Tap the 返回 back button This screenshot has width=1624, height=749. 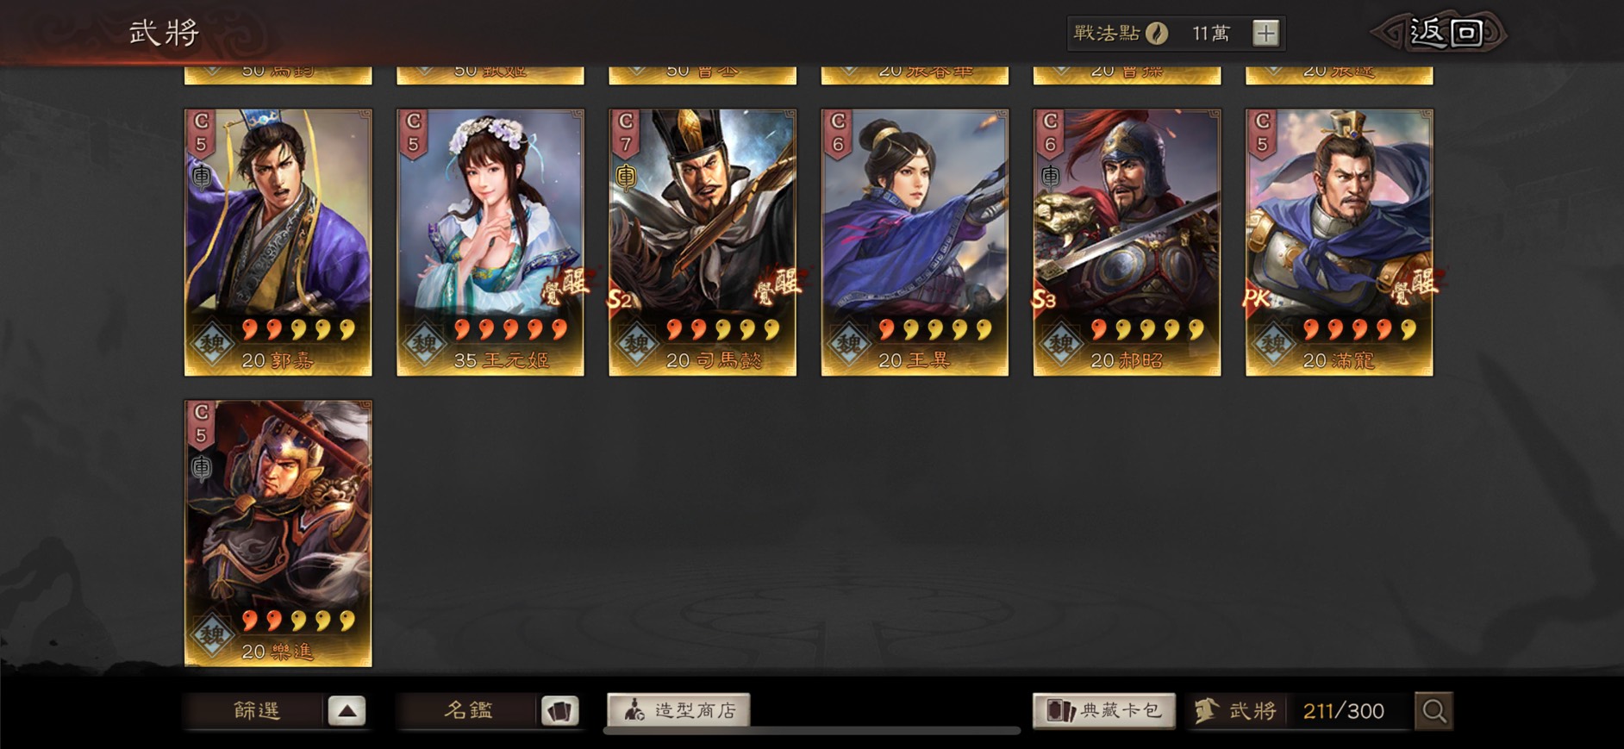pyautogui.click(x=1440, y=33)
